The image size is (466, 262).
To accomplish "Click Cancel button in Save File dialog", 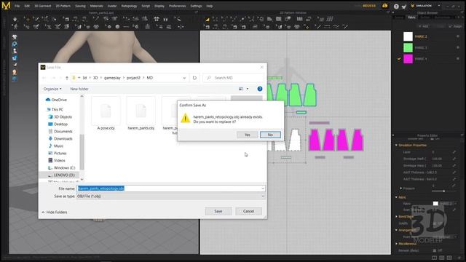I will (248, 211).
